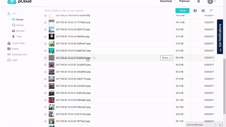Create a new folder icon

(x=195, y=11)
